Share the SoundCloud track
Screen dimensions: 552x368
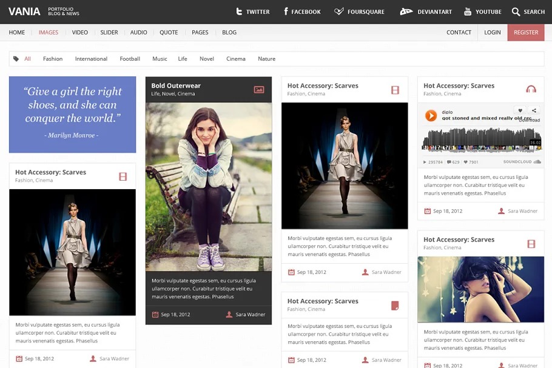click(x=534, y=110)
